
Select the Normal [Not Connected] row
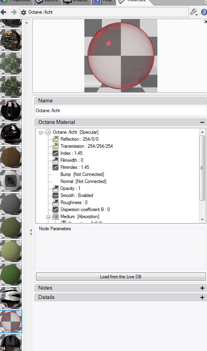83,181
